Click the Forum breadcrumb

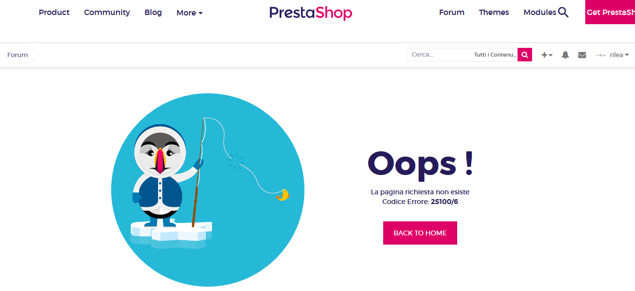tap(17, 55)
